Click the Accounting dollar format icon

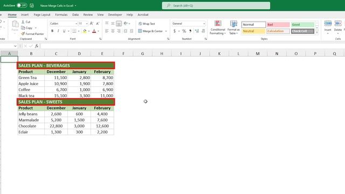pos(175,31)
